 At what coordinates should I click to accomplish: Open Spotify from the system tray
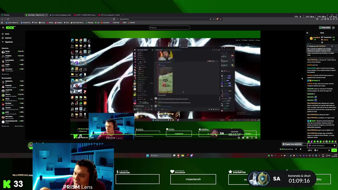(x=269, y=156)
